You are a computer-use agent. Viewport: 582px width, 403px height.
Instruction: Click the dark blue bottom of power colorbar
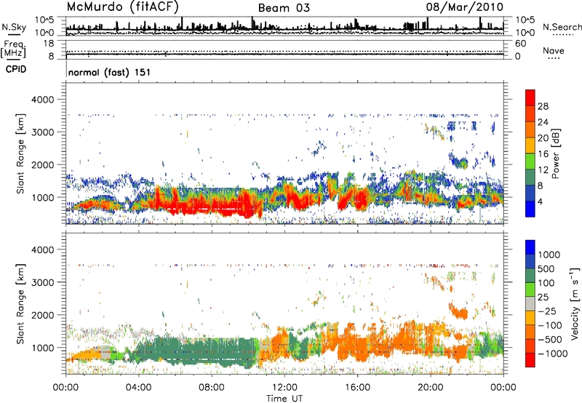530,209
